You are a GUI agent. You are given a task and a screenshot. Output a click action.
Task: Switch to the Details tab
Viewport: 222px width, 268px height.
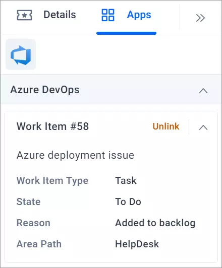click(x=60, y=15)
